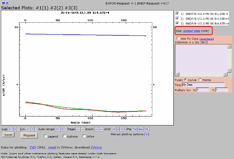The width and height of the screenshot is (234, 159).
Task: Enable Use My Data checkbox
Action: (178, 38)
